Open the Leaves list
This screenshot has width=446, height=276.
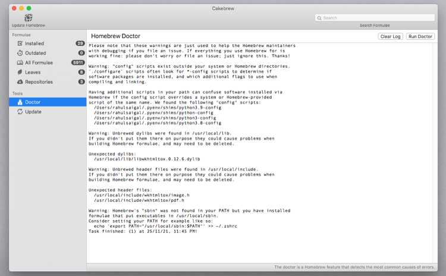tap(48, 73)
